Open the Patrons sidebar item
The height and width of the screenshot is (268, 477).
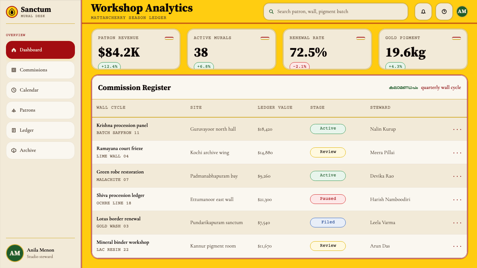pos(40,110)
